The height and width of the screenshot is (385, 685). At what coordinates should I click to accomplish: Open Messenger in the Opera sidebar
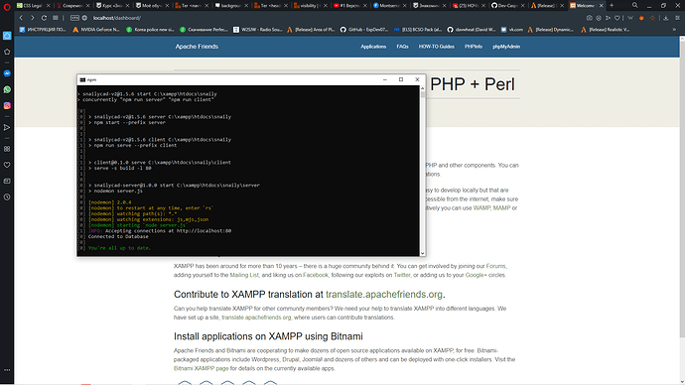7,73
